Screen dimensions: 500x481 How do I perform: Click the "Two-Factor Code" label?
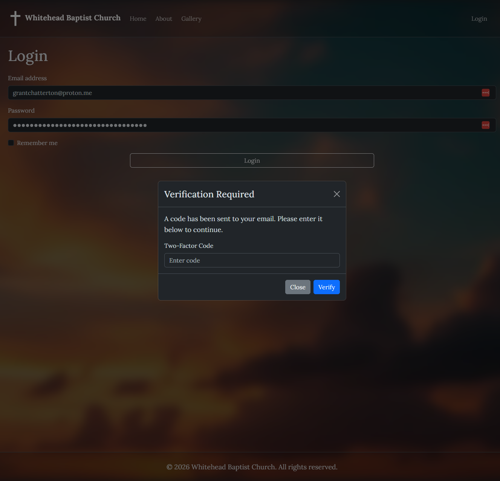[x=189, y=246]
